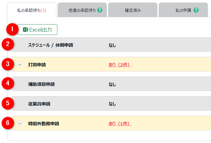211x143 pixels.
Task: Click red numbered badge 6
Action: pos(8,123)
